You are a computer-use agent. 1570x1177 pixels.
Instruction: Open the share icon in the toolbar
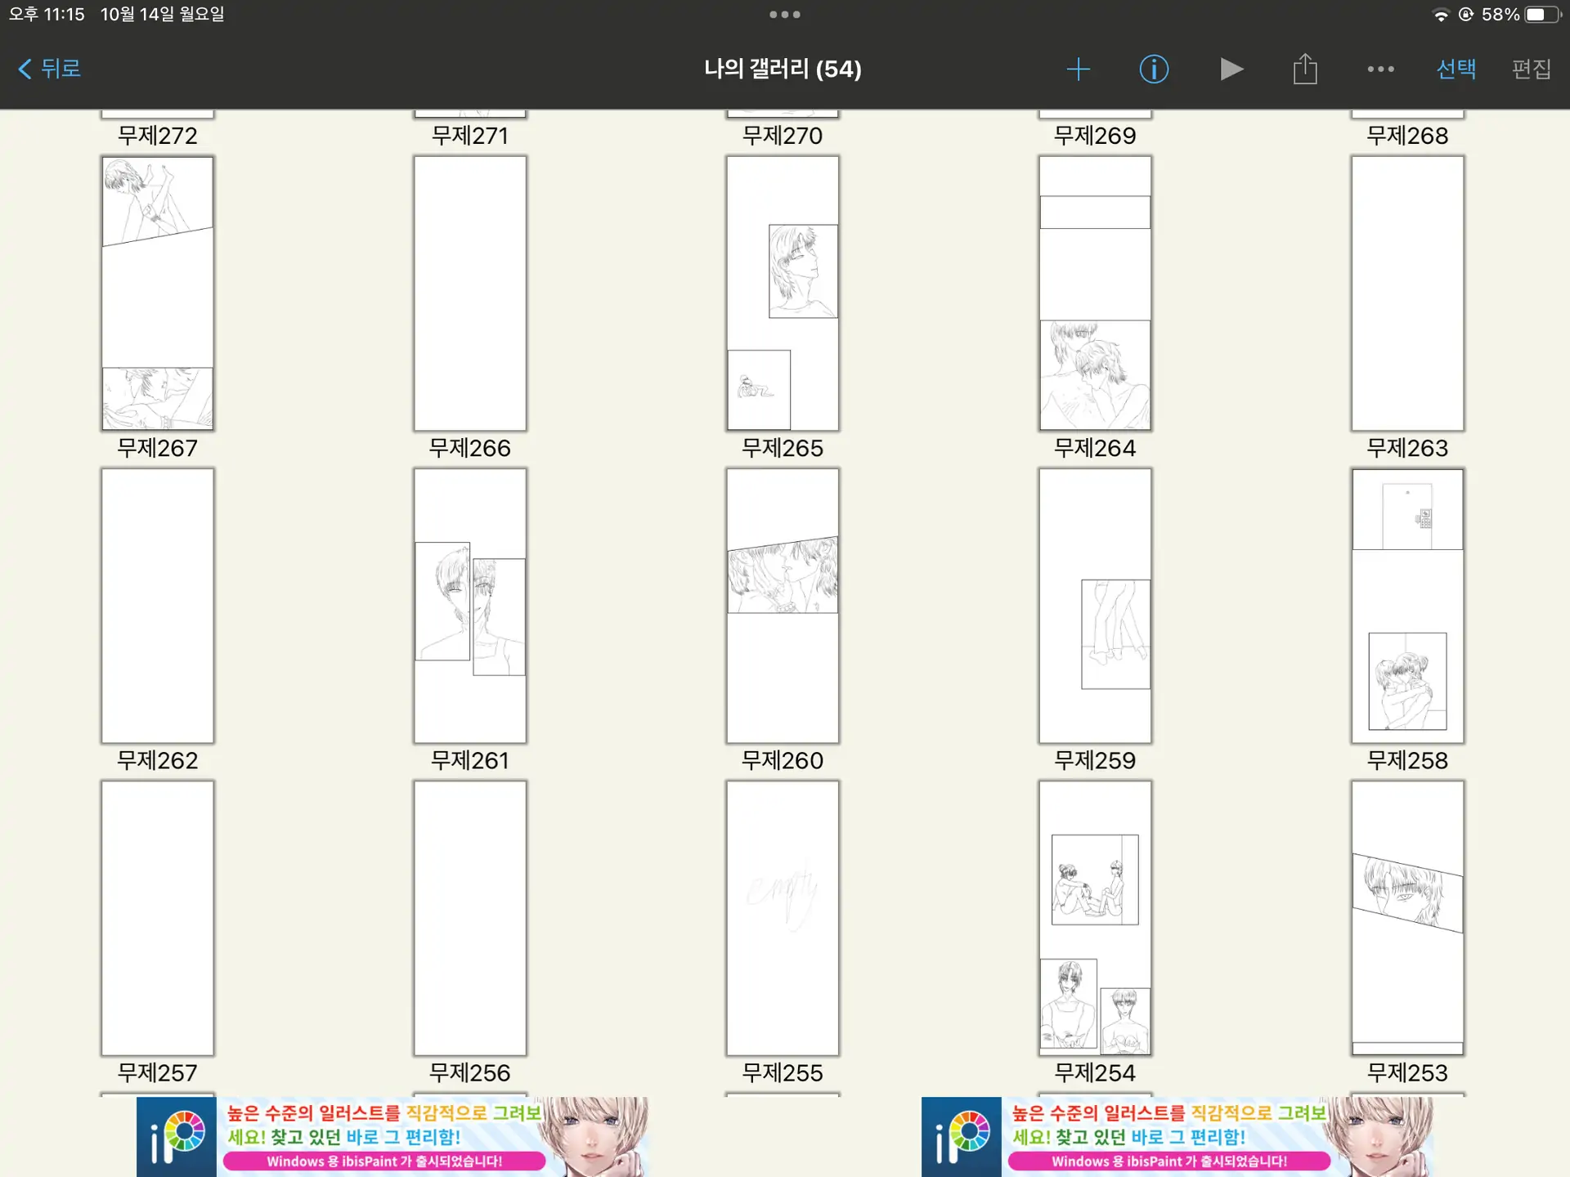click(x=1305, y=69)
